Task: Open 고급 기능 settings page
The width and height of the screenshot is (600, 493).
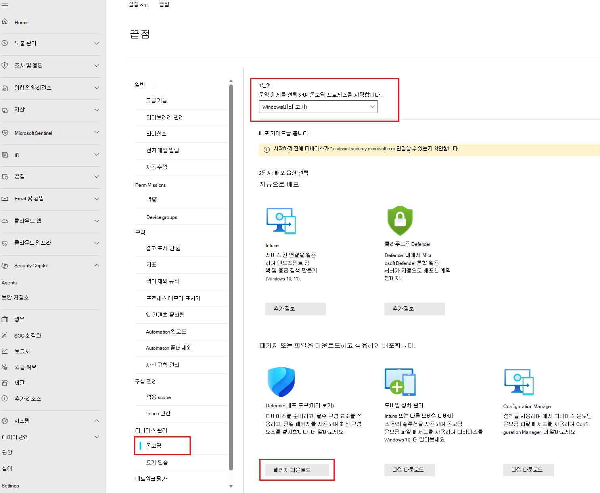Action: [x=157, y=100]
